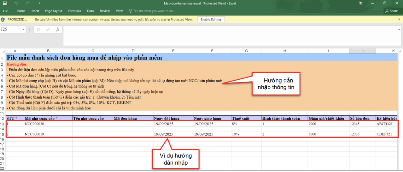Select invoice number cell 12345
This screenshot has width=403, height=172.
click(362, 124)
